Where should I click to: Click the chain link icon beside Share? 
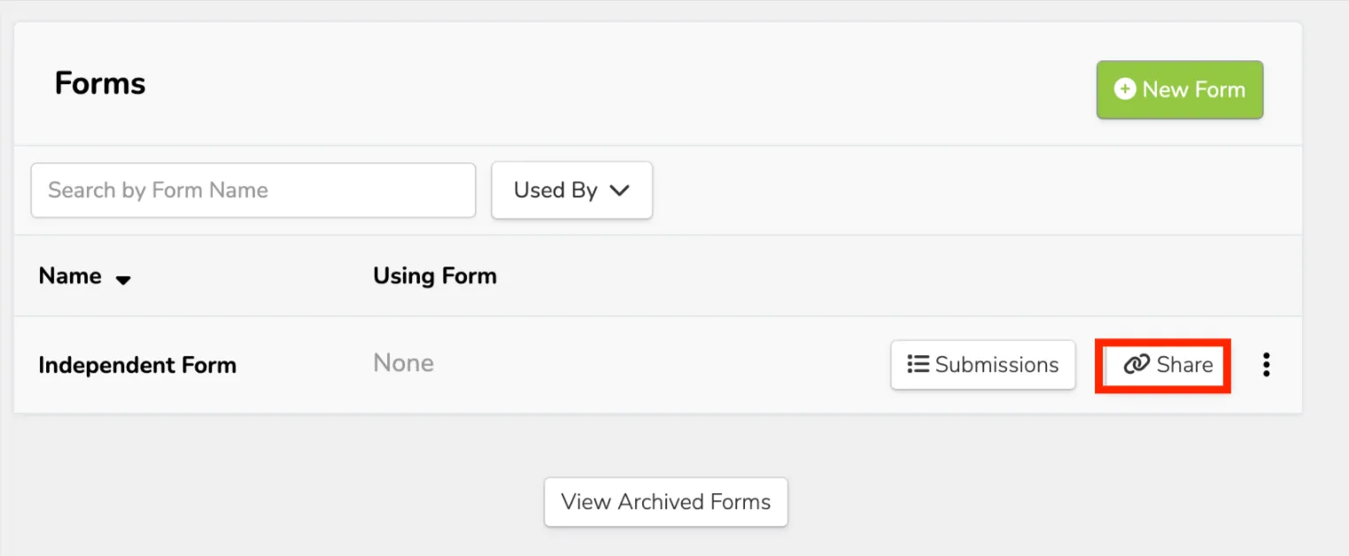coord(1136,365)
